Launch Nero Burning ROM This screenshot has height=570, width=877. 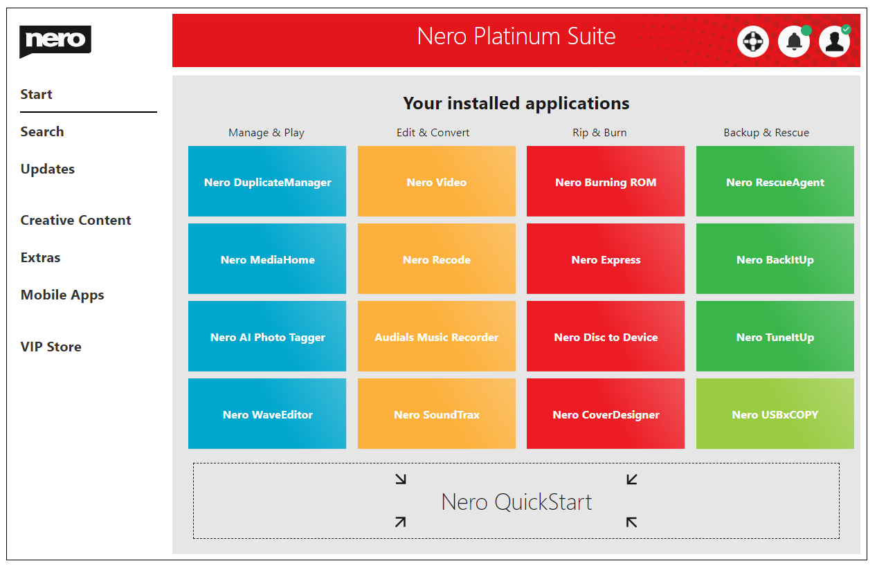(x=605, y=181)
